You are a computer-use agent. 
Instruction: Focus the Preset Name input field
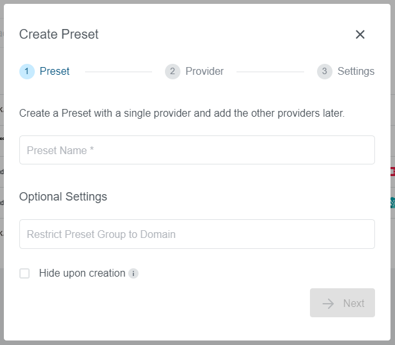click(x=197, y=150)
